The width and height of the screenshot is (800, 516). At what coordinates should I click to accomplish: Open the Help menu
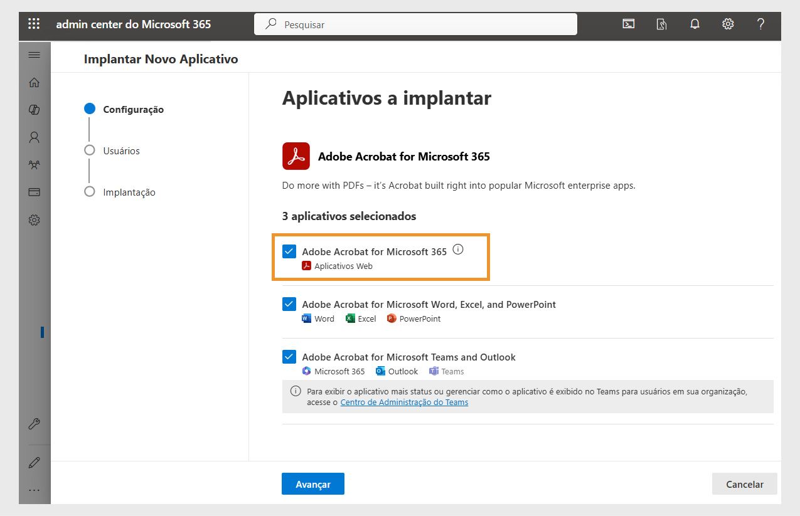[760, 24]
